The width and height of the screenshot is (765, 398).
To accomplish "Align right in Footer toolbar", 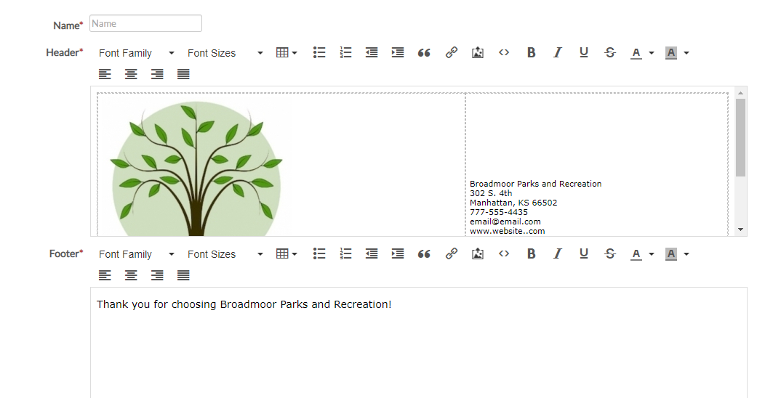I will pyautogui.click(x=157, y=275).
